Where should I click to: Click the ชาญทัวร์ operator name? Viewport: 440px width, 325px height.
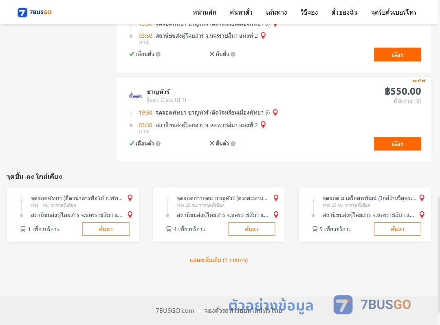[158, 92]
